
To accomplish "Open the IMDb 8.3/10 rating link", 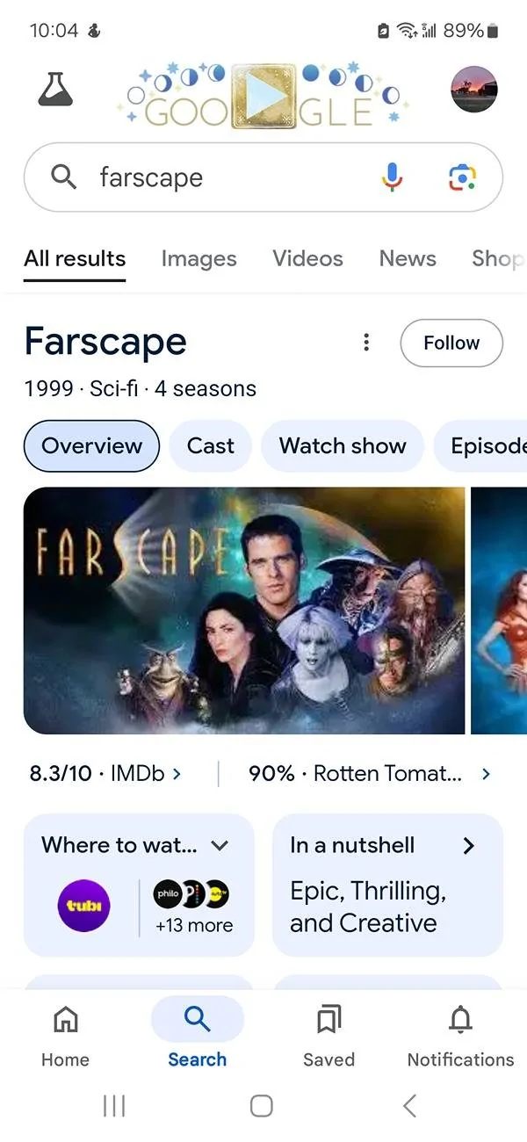I will pyautogui.click(x=105, y=774).
